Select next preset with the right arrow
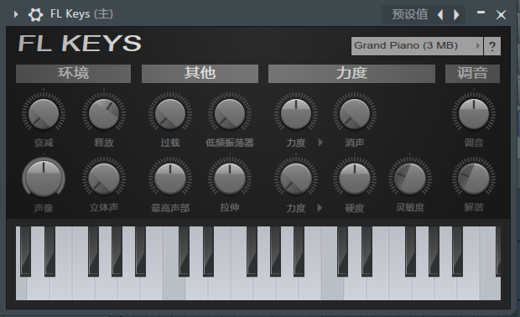The image size is (520, 317). (456, 14)
